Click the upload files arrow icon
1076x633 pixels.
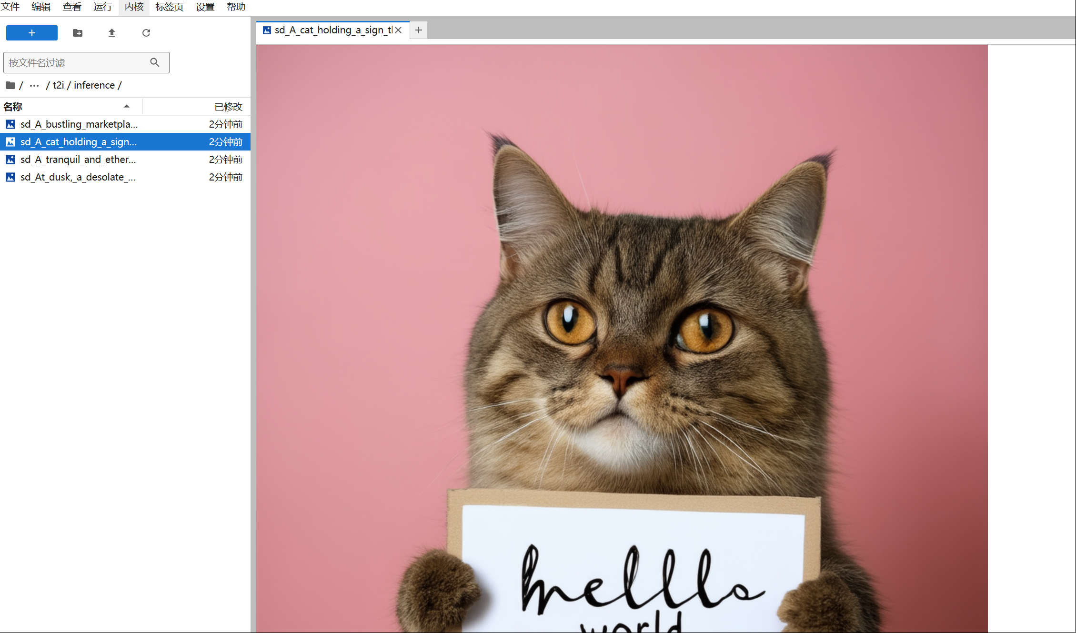click(x=112, y=33)
